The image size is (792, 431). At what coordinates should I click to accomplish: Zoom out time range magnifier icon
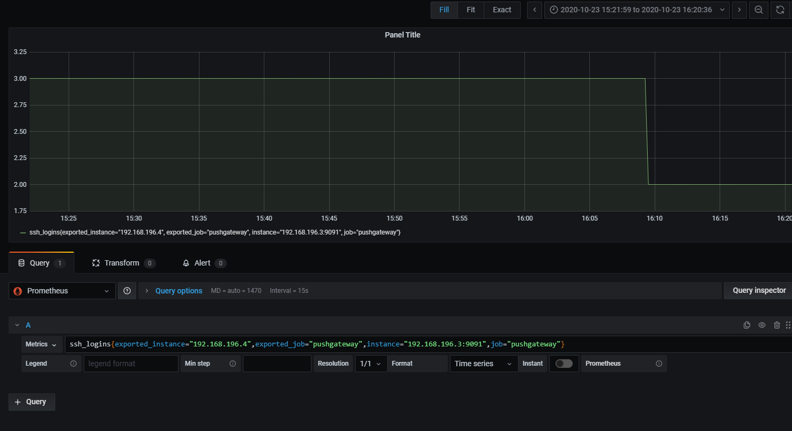click(x=759, y=10)
